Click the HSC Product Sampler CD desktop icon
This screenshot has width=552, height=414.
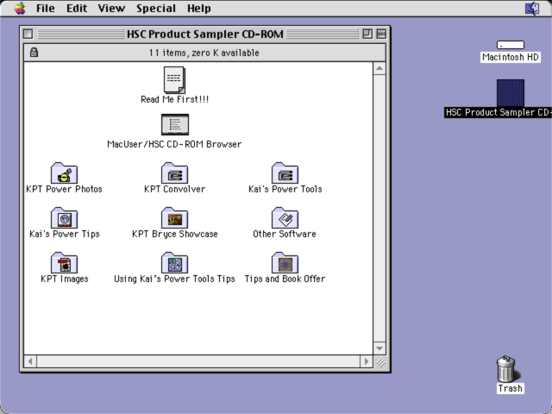click(511, 93)
